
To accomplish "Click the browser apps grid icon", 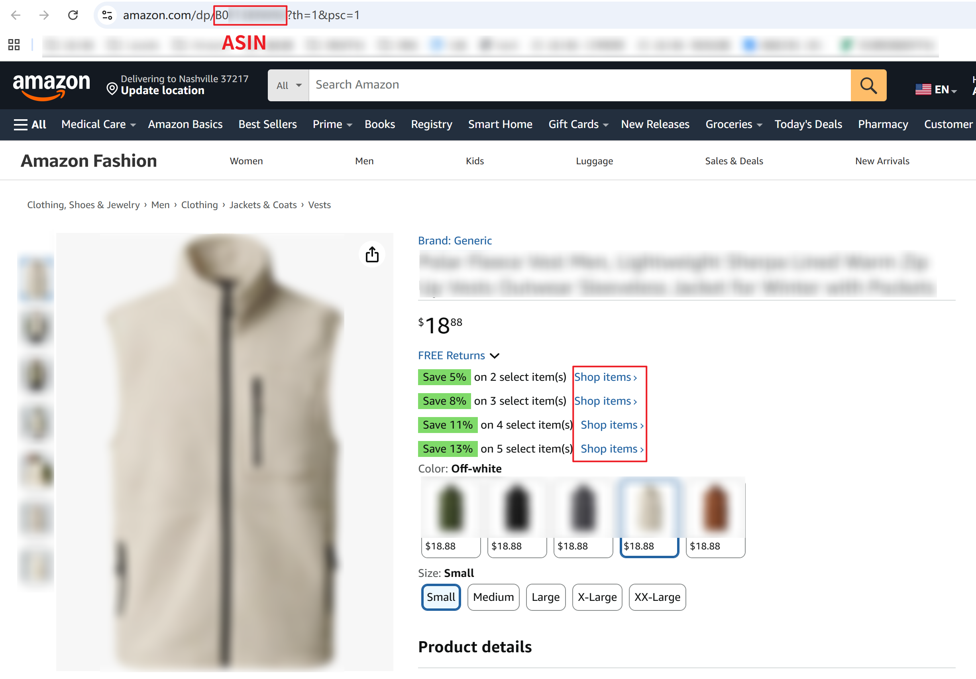I will [x=14, y=45].
